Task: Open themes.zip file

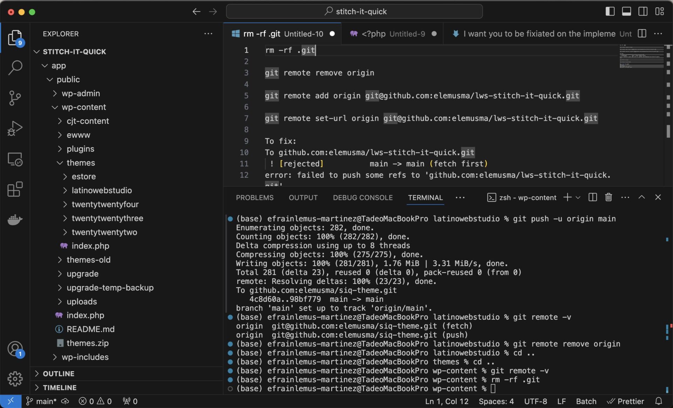Action: [126, 343]
